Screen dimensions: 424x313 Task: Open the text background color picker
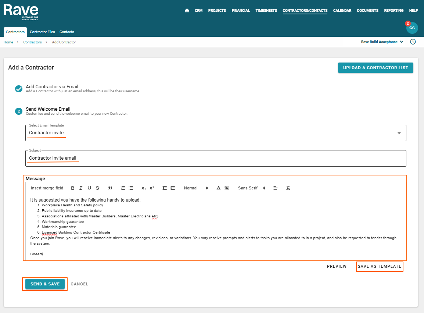click(x=227, y=188)
